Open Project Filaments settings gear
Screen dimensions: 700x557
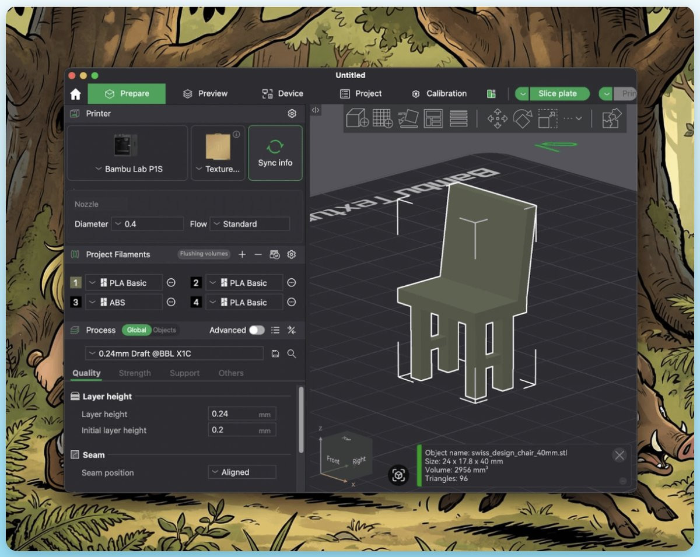click(292, 254)
